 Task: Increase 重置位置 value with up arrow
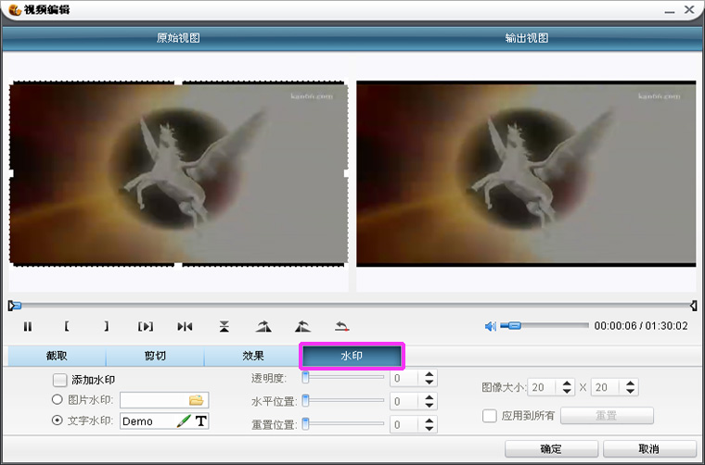point(429,421)
